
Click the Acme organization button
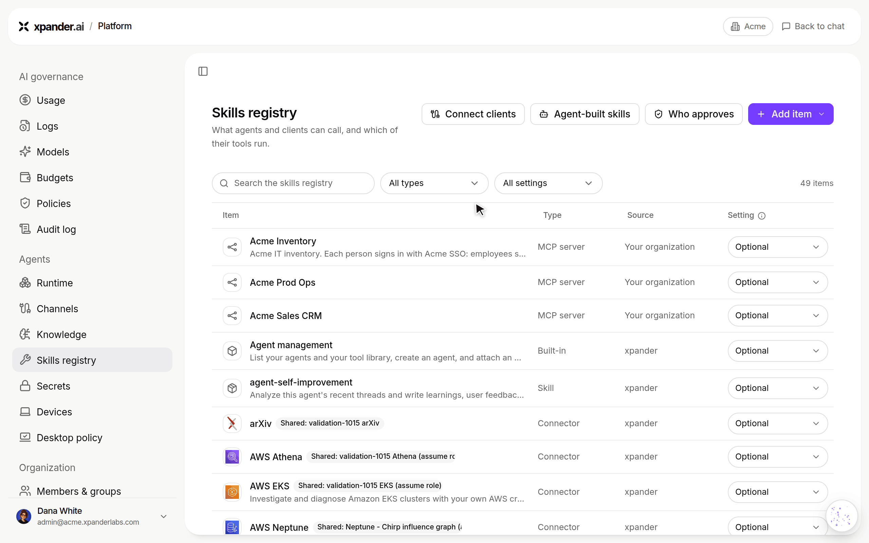point(748,26)
